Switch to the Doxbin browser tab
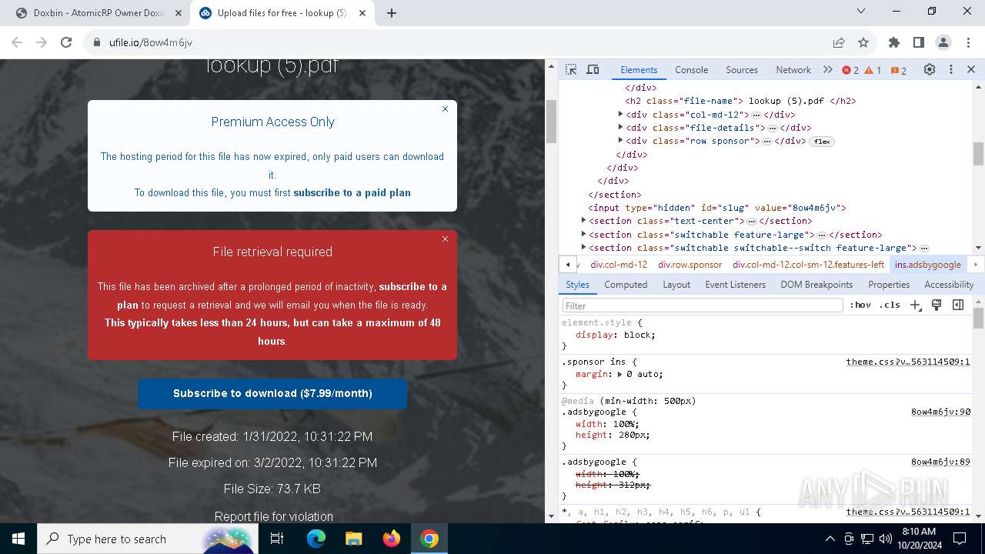985x554 pixels. [98, 13]
